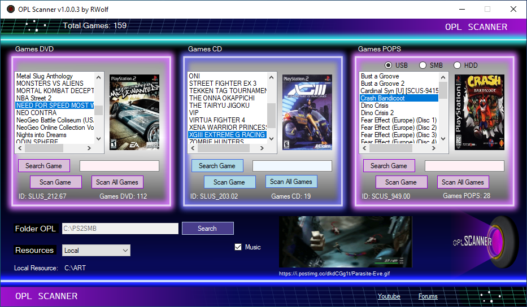Viewport: 527px width, 307px height.
Task: Select TEKKEN TAG TOURNAMENT in CD list
Action: [x=228, y=91]
